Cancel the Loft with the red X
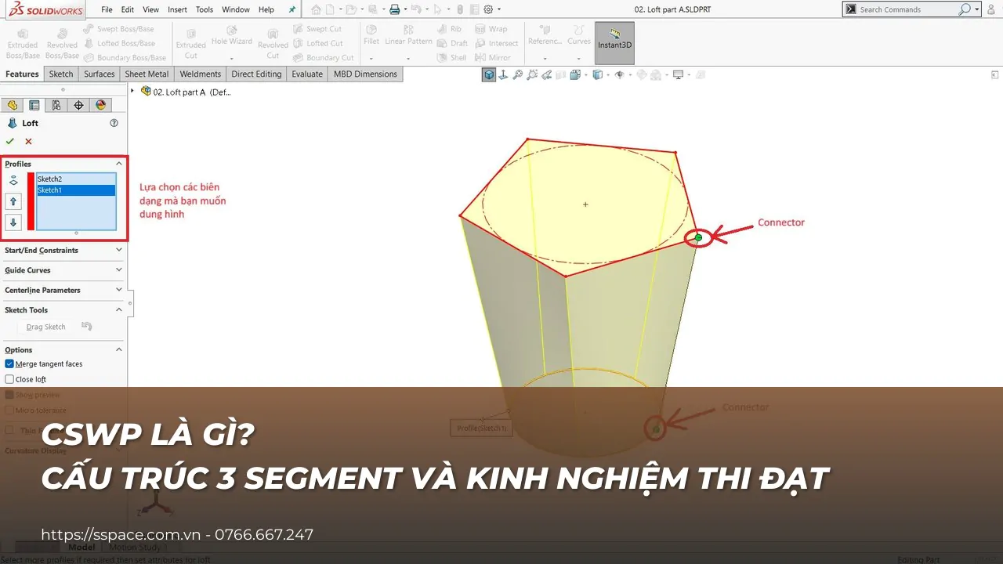The height and width of the screenshot is (564, 1003). (28, 141)
